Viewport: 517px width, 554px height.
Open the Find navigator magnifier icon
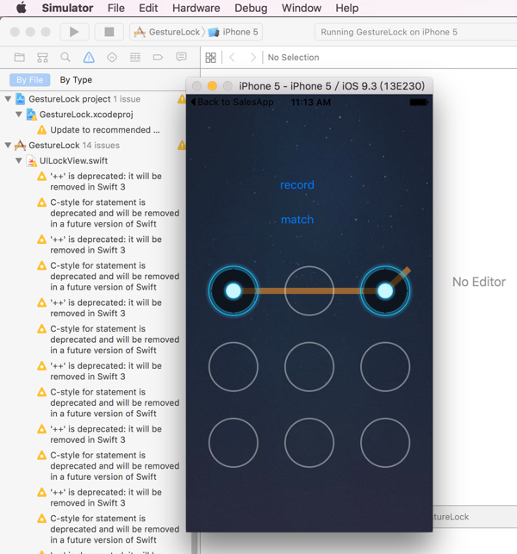point(65,57)
